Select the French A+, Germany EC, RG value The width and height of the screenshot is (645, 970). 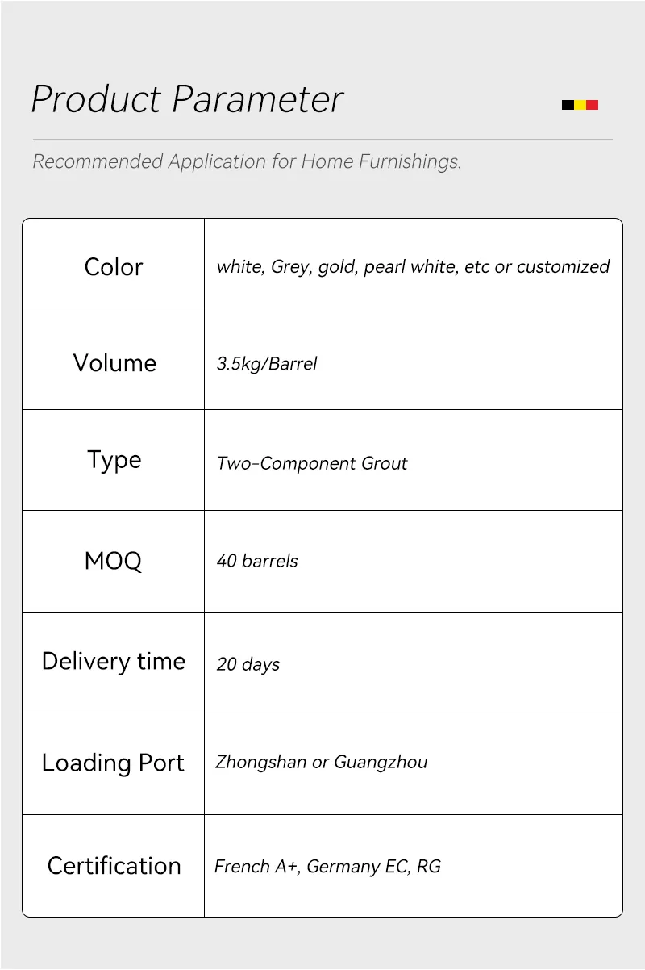[x=327, y=867]
